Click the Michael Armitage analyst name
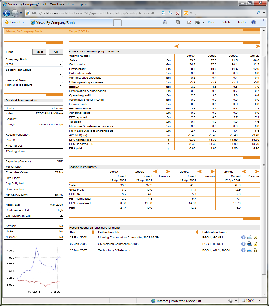269x306 pixels. tap(51, 125)
